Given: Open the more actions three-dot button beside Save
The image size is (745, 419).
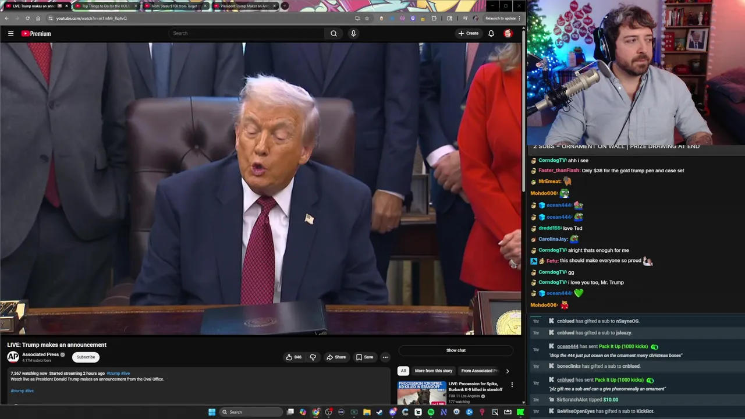Looking at the screenshot, I should click(385, 357).
